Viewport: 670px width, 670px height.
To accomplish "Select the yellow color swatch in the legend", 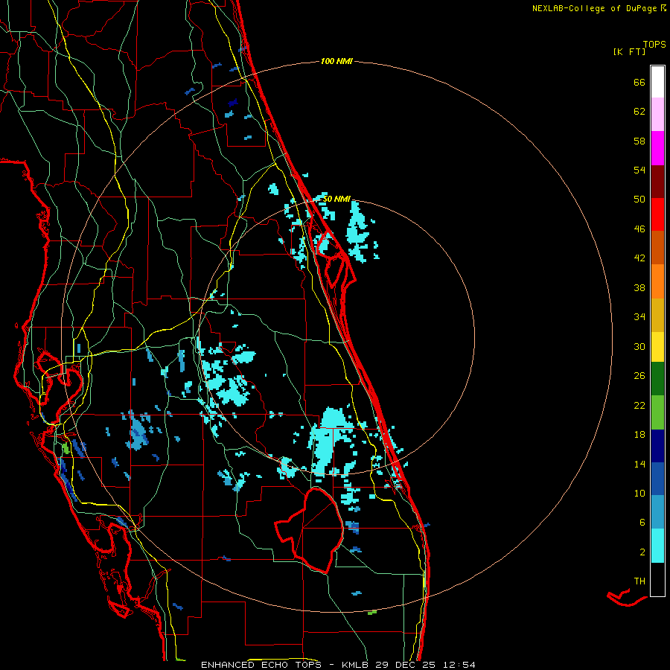I will (x=657, y=347).
